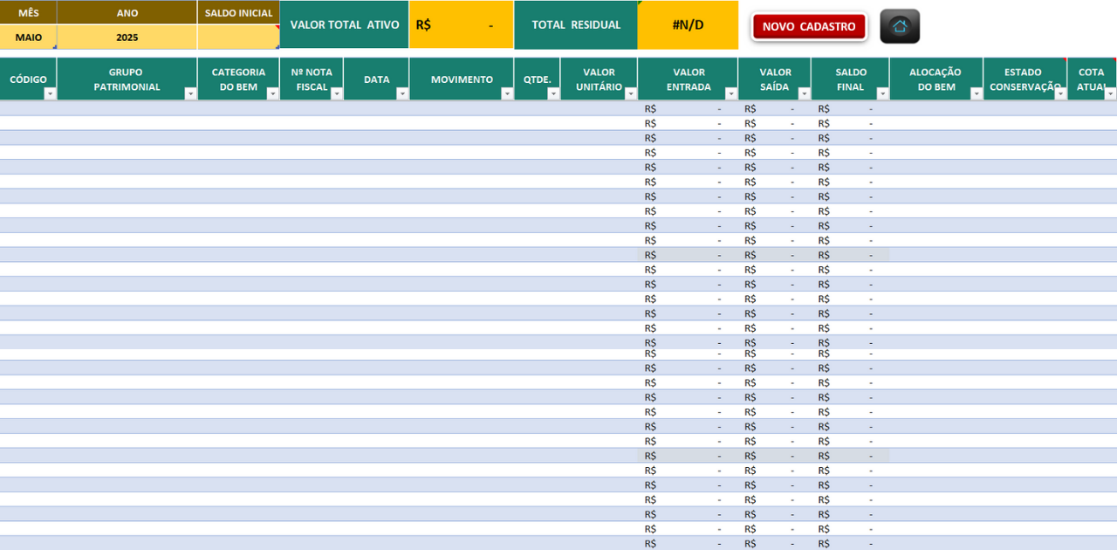Click the VALOR TOTAL ATIVO amount cell
Image resolution: width=1117 pixels, height=550 pixels.
point(461,25)
